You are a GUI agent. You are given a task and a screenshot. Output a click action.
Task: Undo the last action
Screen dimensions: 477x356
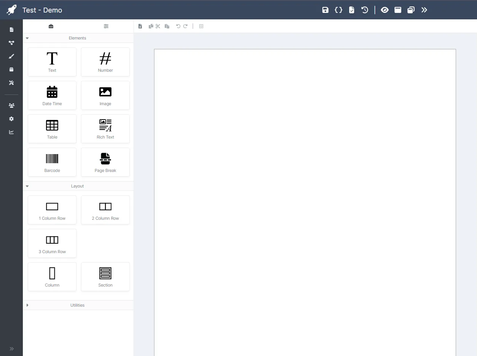pyautogui.click(x=178, y=26)
